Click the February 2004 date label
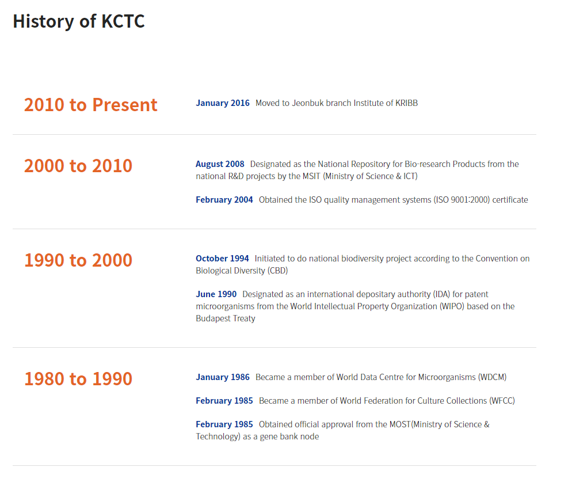572x482 pixels. coord(224,200)
